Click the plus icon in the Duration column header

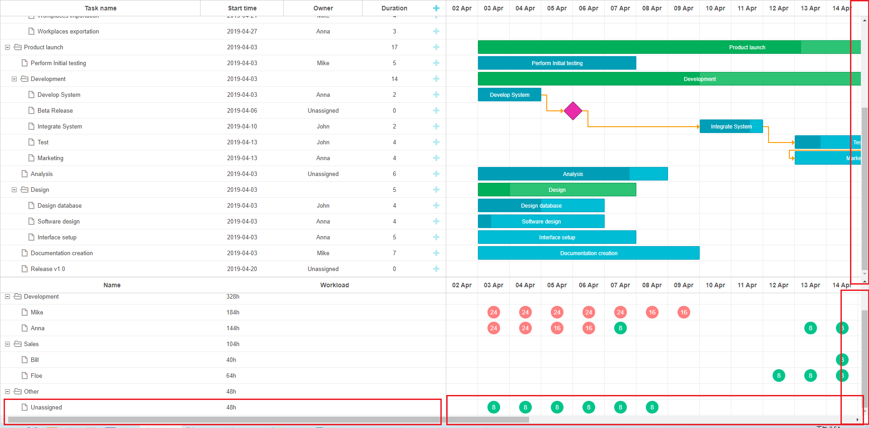click(x=436, y=8)
